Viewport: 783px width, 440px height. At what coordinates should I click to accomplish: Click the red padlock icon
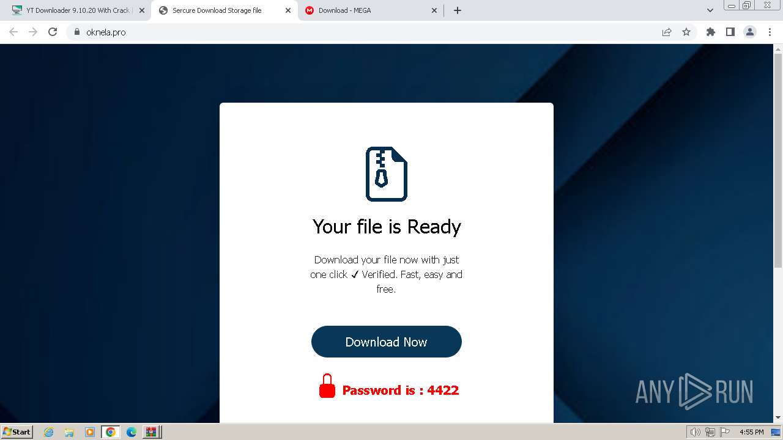[x=327, y=386]
